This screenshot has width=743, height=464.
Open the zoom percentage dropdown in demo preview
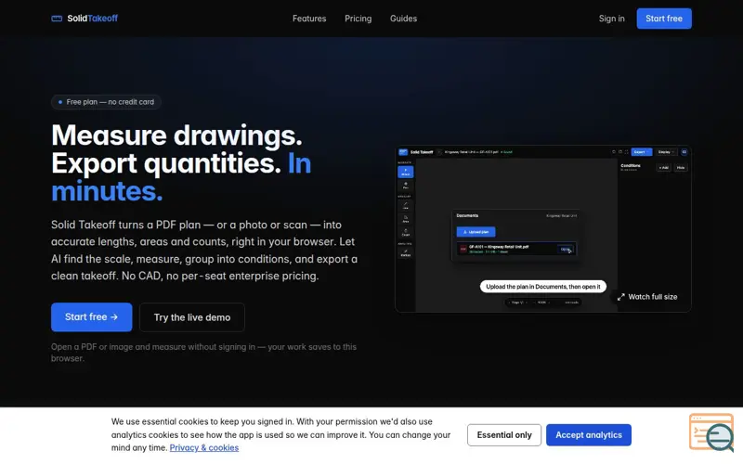click(x=543, y=303)
